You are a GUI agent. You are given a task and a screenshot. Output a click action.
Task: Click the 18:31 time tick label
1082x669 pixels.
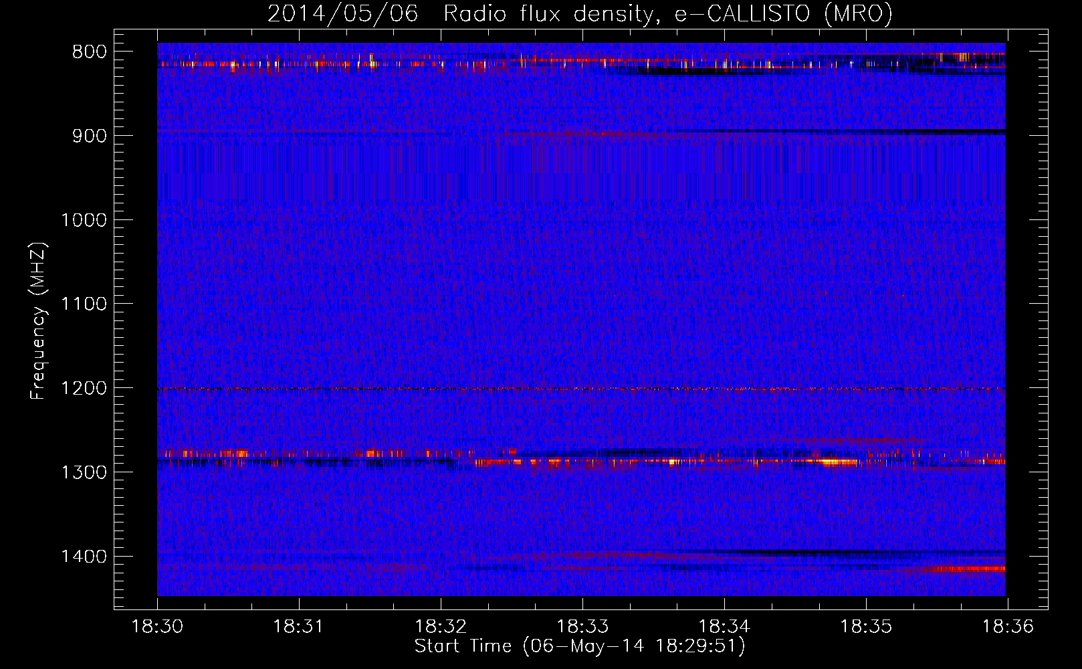[299, 627]
